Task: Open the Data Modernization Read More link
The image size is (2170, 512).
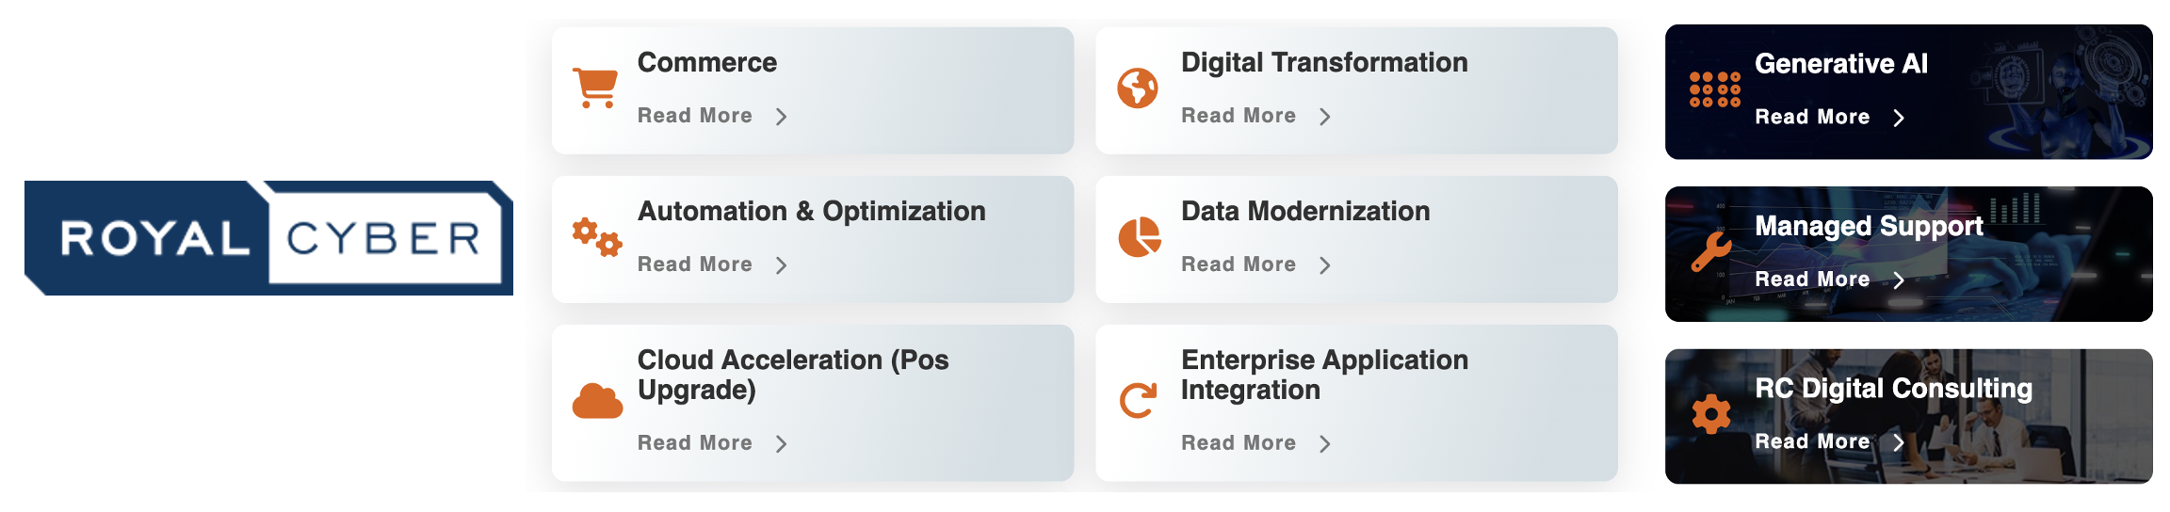Action: tap(1239, 264)
